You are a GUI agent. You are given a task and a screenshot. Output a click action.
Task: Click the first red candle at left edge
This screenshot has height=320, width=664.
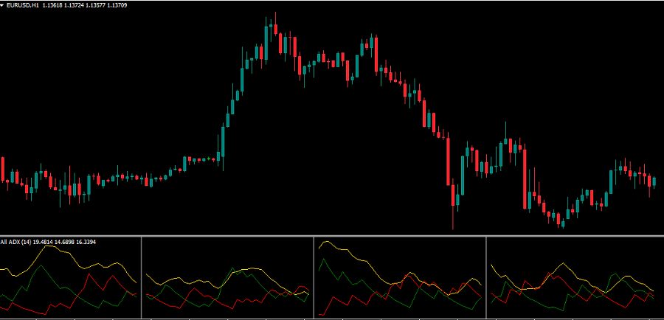pos(3,168)
